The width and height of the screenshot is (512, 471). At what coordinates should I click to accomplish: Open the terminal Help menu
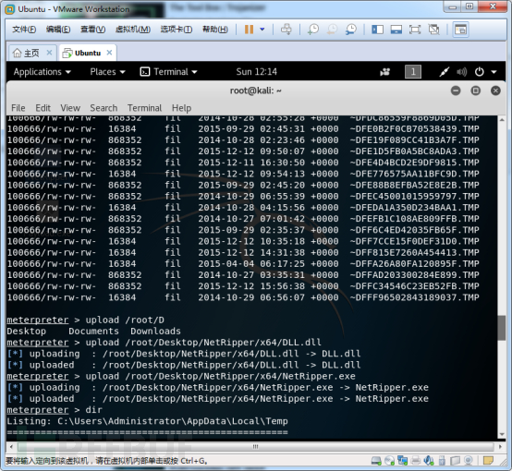point(181,108)
